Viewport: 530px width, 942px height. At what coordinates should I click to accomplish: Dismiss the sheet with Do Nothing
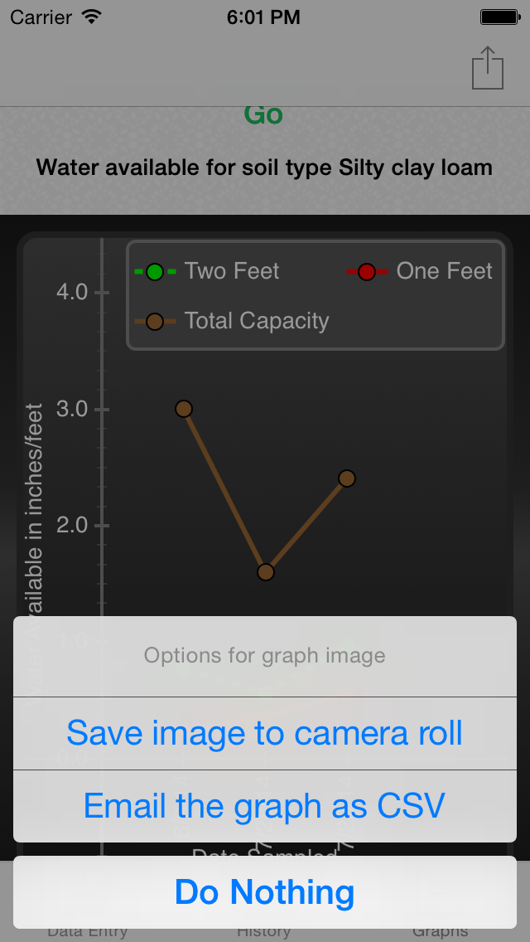[265, 892]
